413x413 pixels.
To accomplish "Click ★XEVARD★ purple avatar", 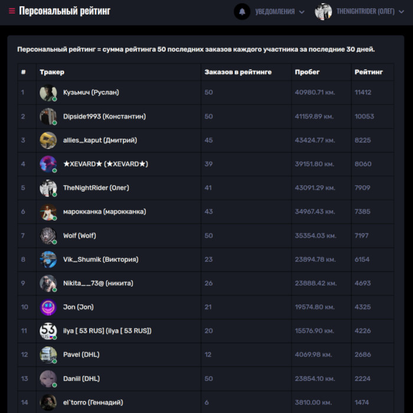I will tap(48, 164).
